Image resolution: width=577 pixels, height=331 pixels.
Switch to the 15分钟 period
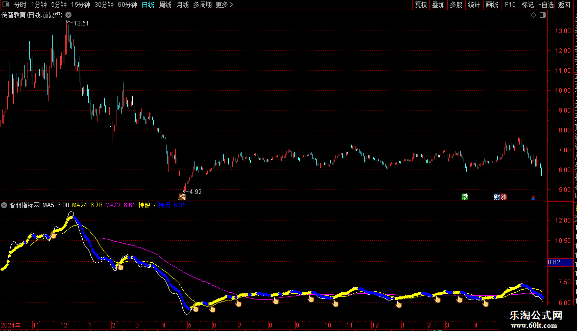click(x=81, y=5)
